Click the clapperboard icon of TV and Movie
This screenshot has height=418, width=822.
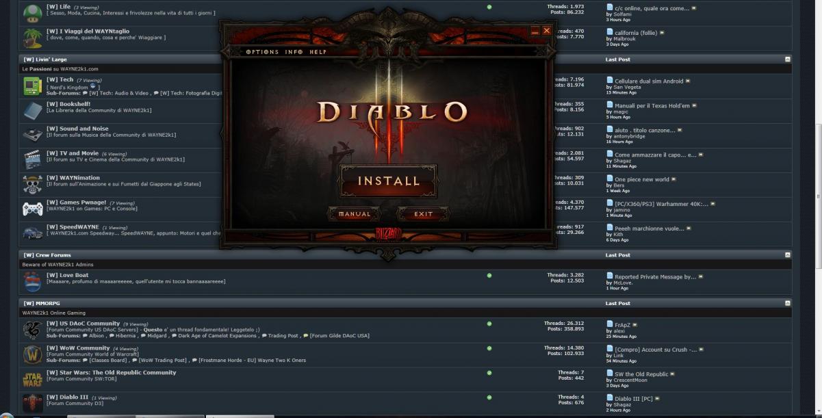32,159
